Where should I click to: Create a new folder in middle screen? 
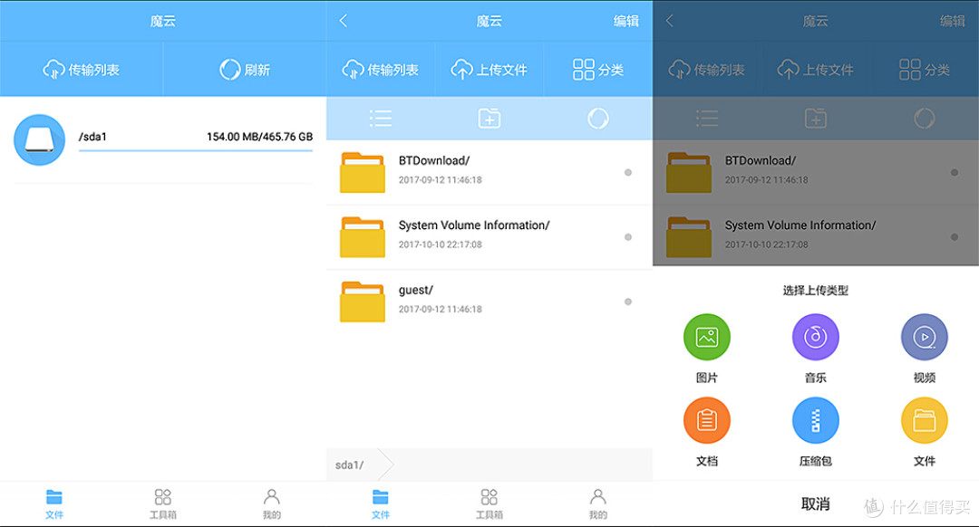click(489, 118)
